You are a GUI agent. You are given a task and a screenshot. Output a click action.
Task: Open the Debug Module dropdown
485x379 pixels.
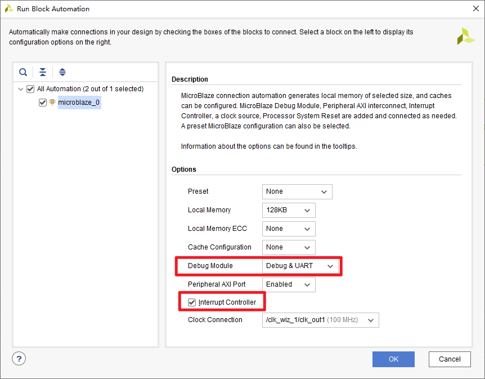[x=300, y=266]
